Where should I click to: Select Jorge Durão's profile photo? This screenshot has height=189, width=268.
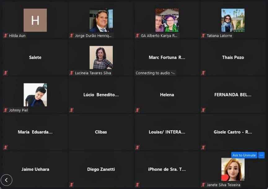point(101,20)
